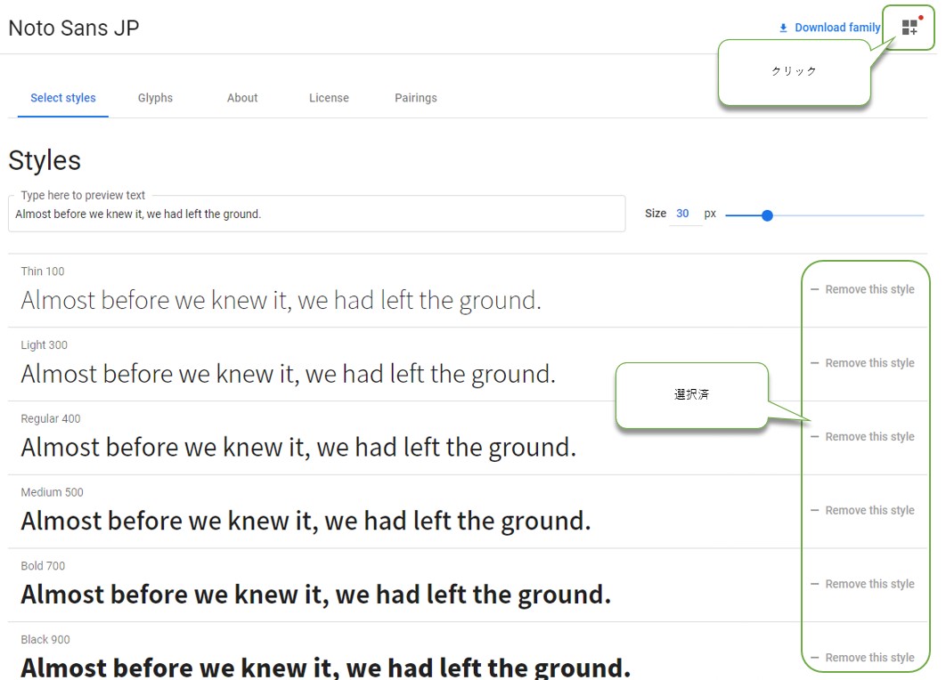
Task: Click the Regular 400 preview sentence
Action: tap(298, 448)
